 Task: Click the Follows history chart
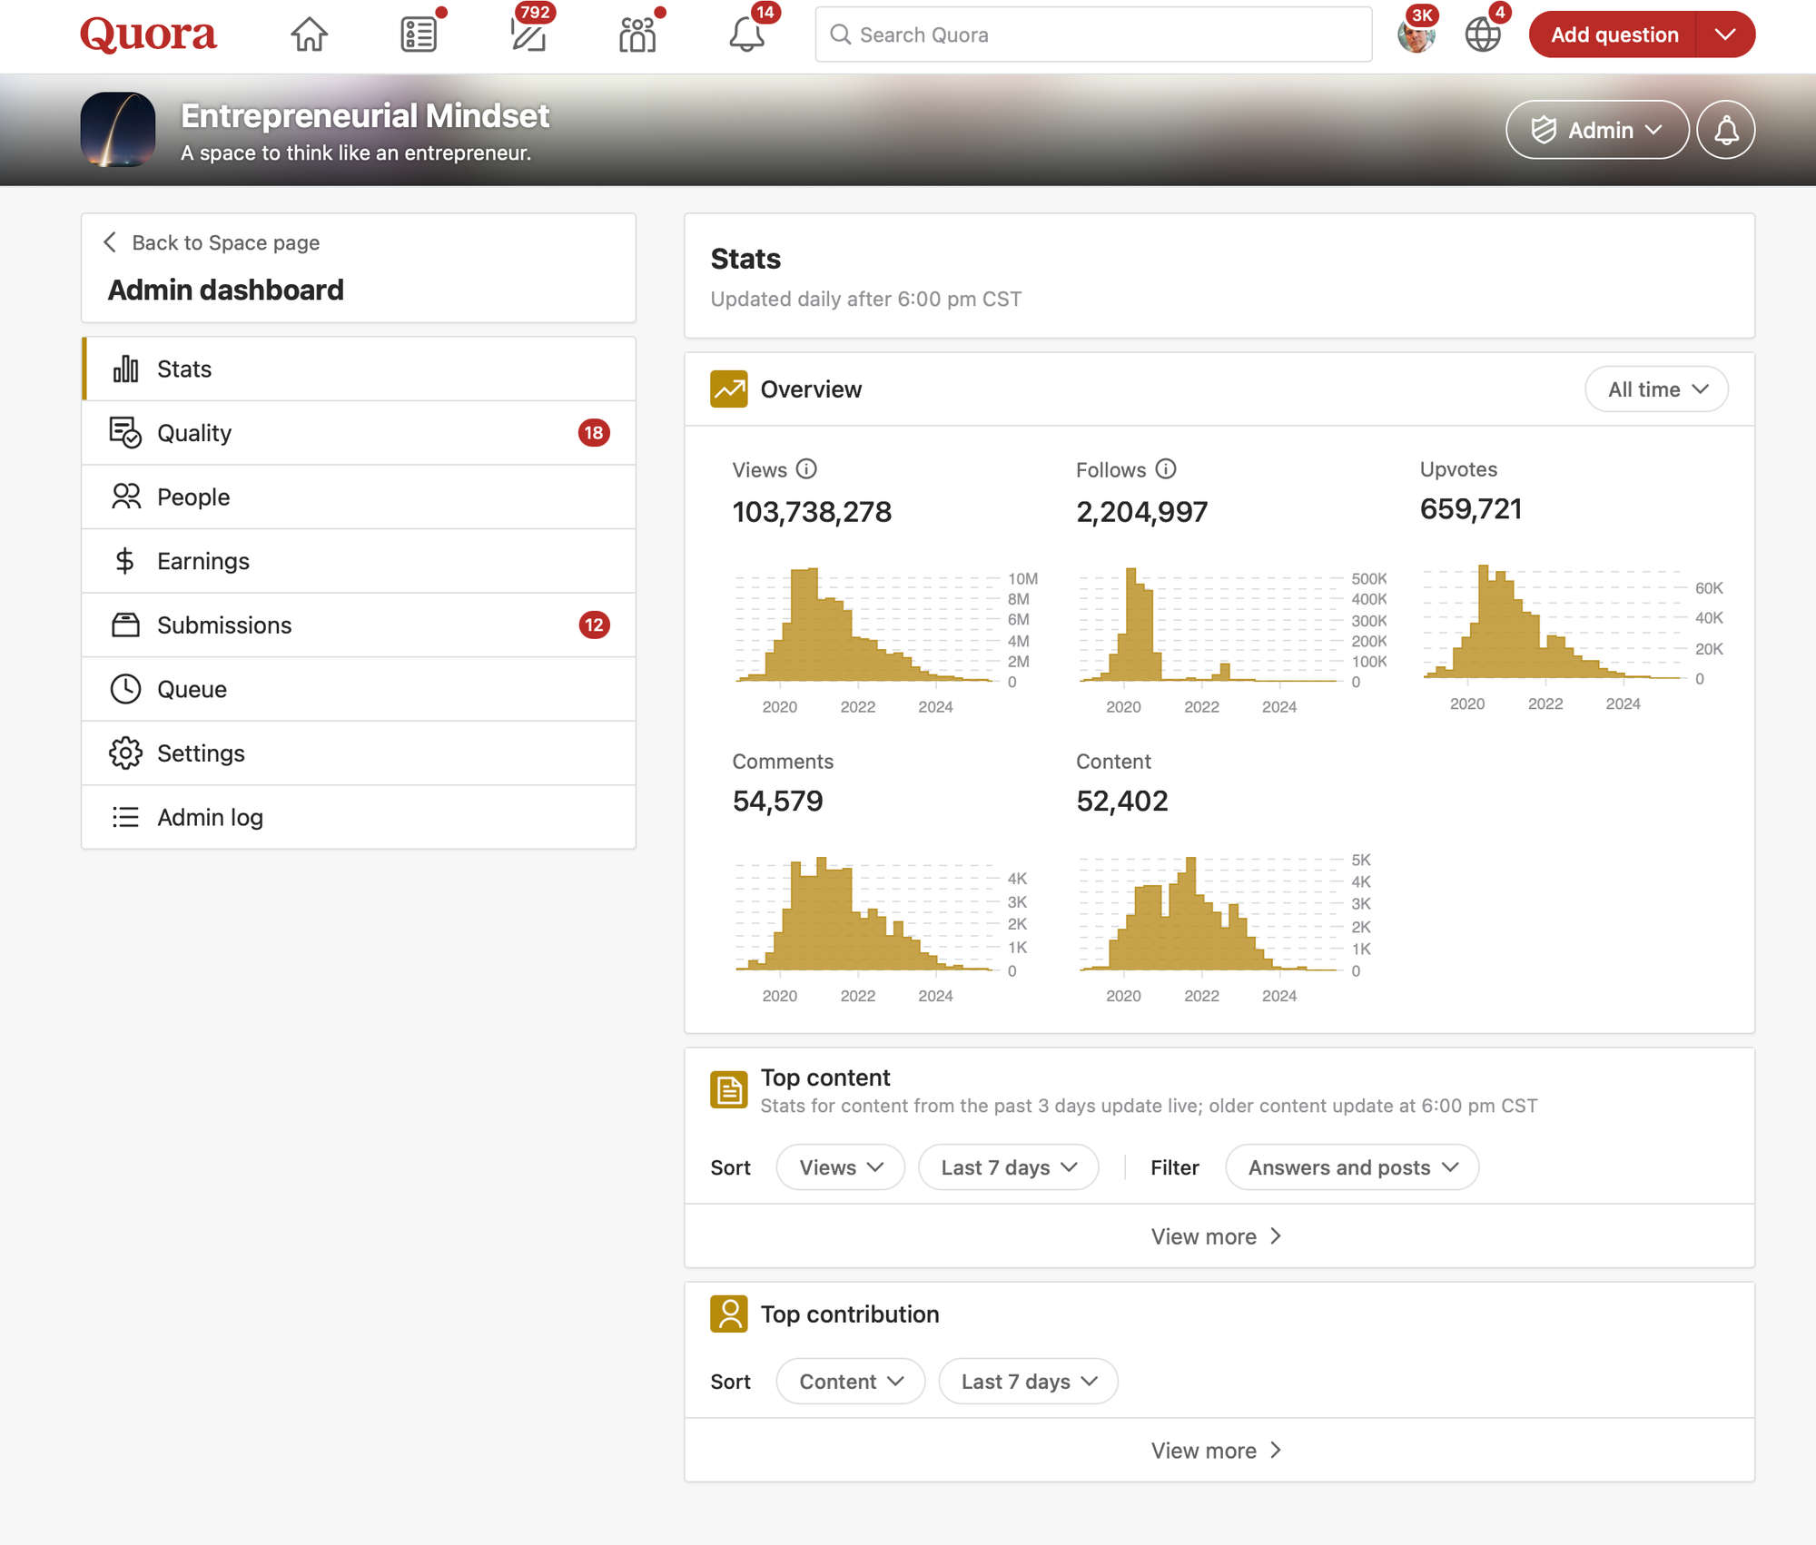pos(1230,640)
